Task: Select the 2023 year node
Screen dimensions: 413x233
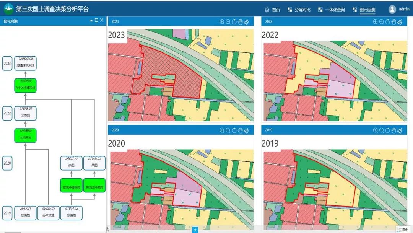Action: [x=7, y=64]
